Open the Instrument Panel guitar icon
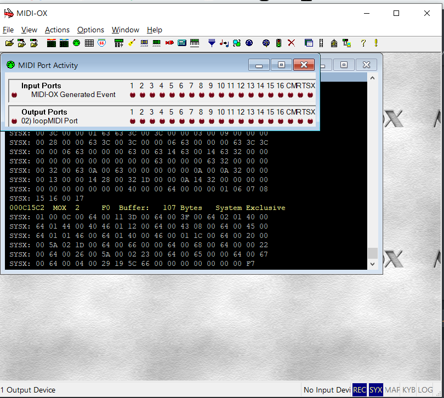Image resolution: width=444 pixels, height=398 pixels. (132, 43)
